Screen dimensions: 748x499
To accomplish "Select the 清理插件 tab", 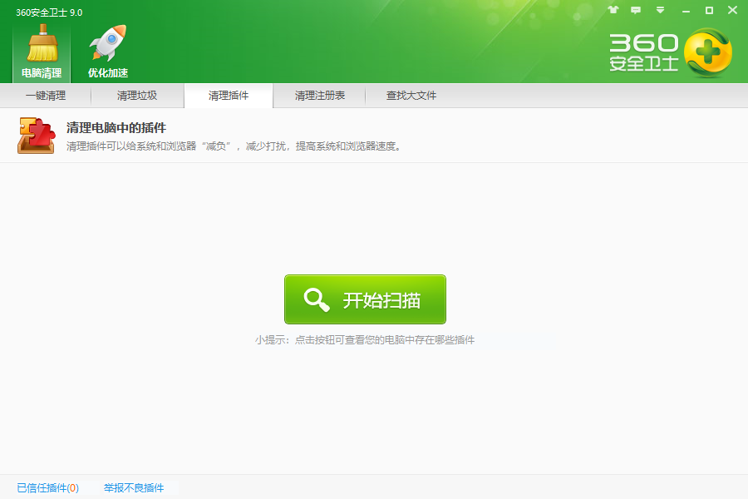I will click(229, 96).
